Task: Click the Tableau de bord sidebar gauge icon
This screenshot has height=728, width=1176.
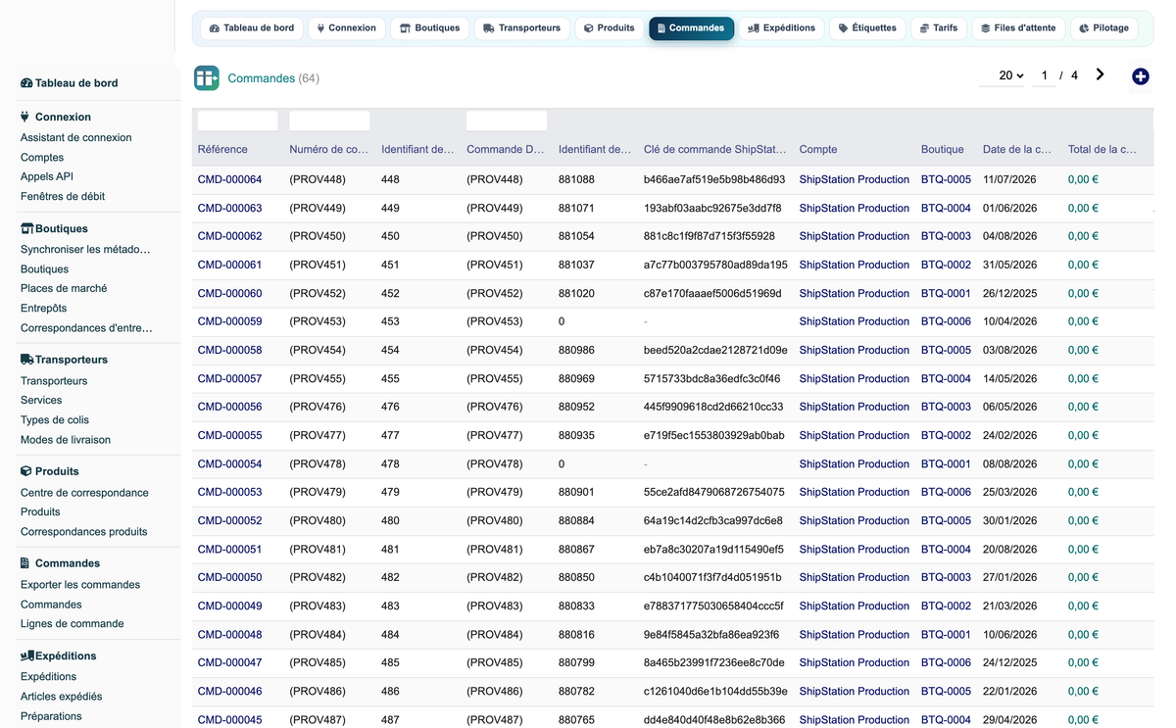Action: click(x=26, y=83)
